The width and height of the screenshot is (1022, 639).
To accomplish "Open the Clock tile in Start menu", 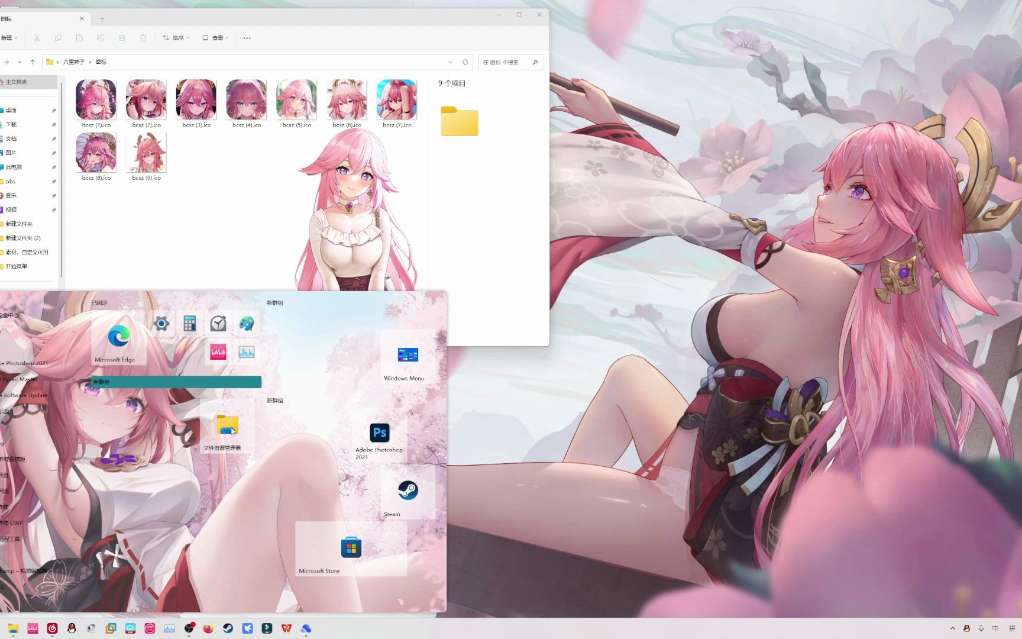I will [x=218, y=323].
